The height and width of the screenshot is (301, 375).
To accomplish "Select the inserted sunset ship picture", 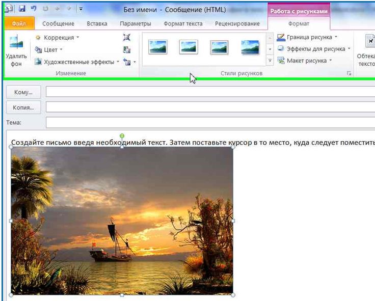I will pos(122,221).
